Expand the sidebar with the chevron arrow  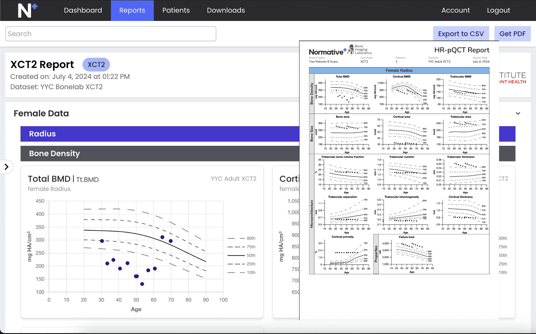click(7, 167)
